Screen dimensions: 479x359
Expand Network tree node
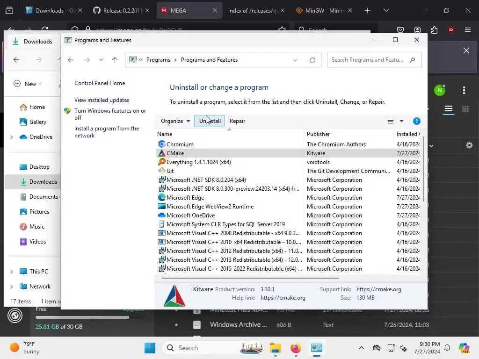tap(12, 287)
